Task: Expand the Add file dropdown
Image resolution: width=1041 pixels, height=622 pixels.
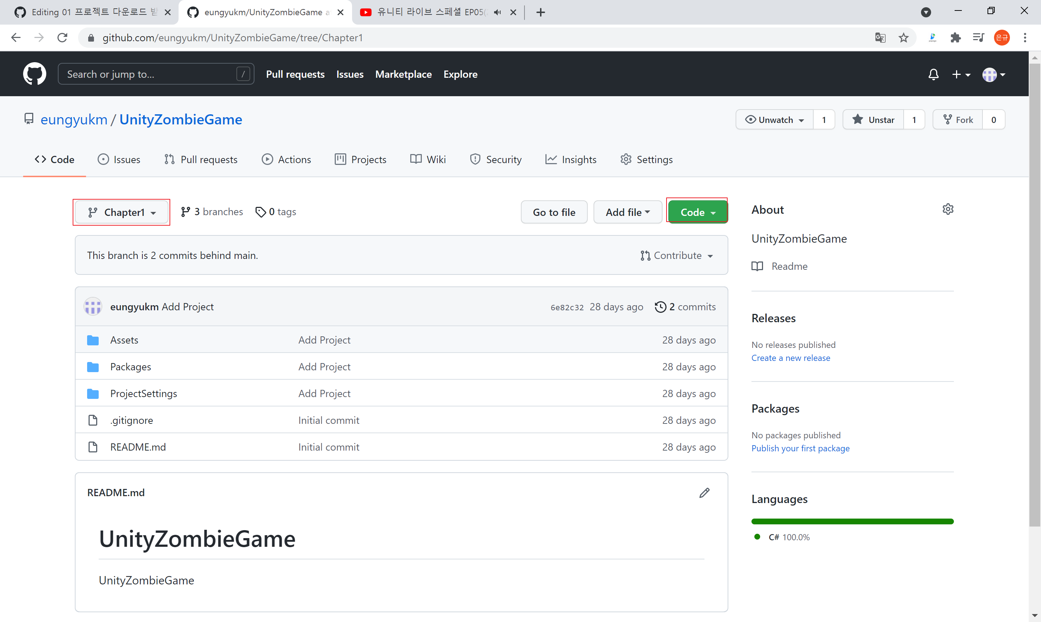Action: pyautogui.click(x=627, y=213)
